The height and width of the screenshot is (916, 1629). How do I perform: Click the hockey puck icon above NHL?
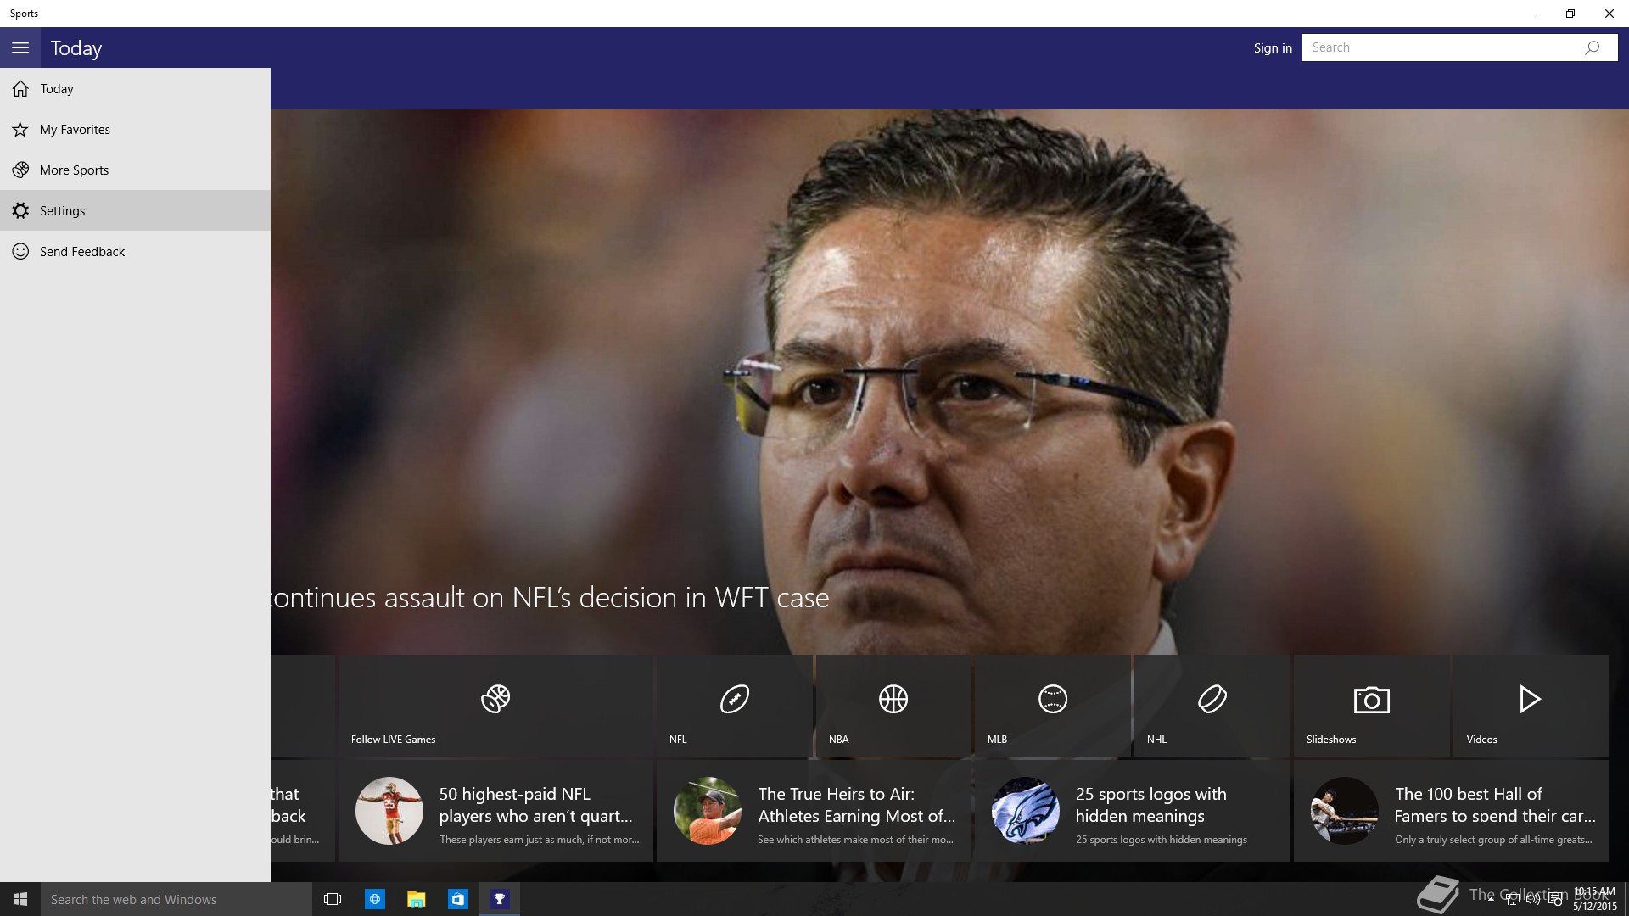pos(1212,699)
